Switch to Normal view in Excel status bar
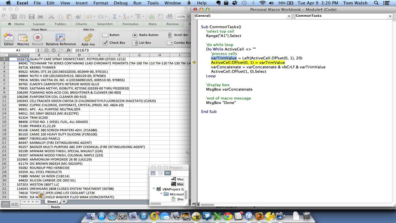This screenshot has height=223, width=396. [x=6, y=204]
